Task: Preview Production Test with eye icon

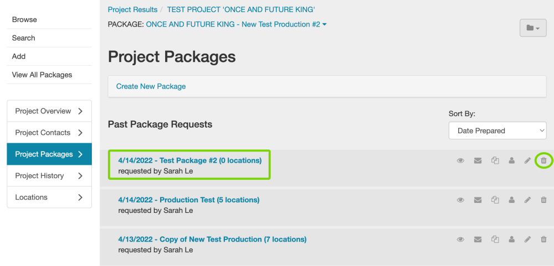Action: point(460,200)
